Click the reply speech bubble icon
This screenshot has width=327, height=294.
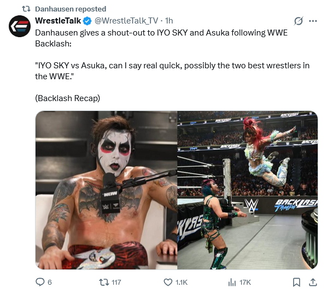click(40, 283)
